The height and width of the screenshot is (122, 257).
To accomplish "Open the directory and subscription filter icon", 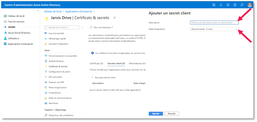I will pyautogui.click(x=214, y=5).
